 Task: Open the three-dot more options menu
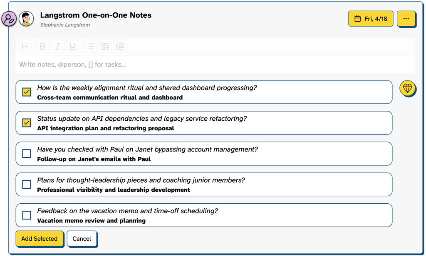coord(406,19)
